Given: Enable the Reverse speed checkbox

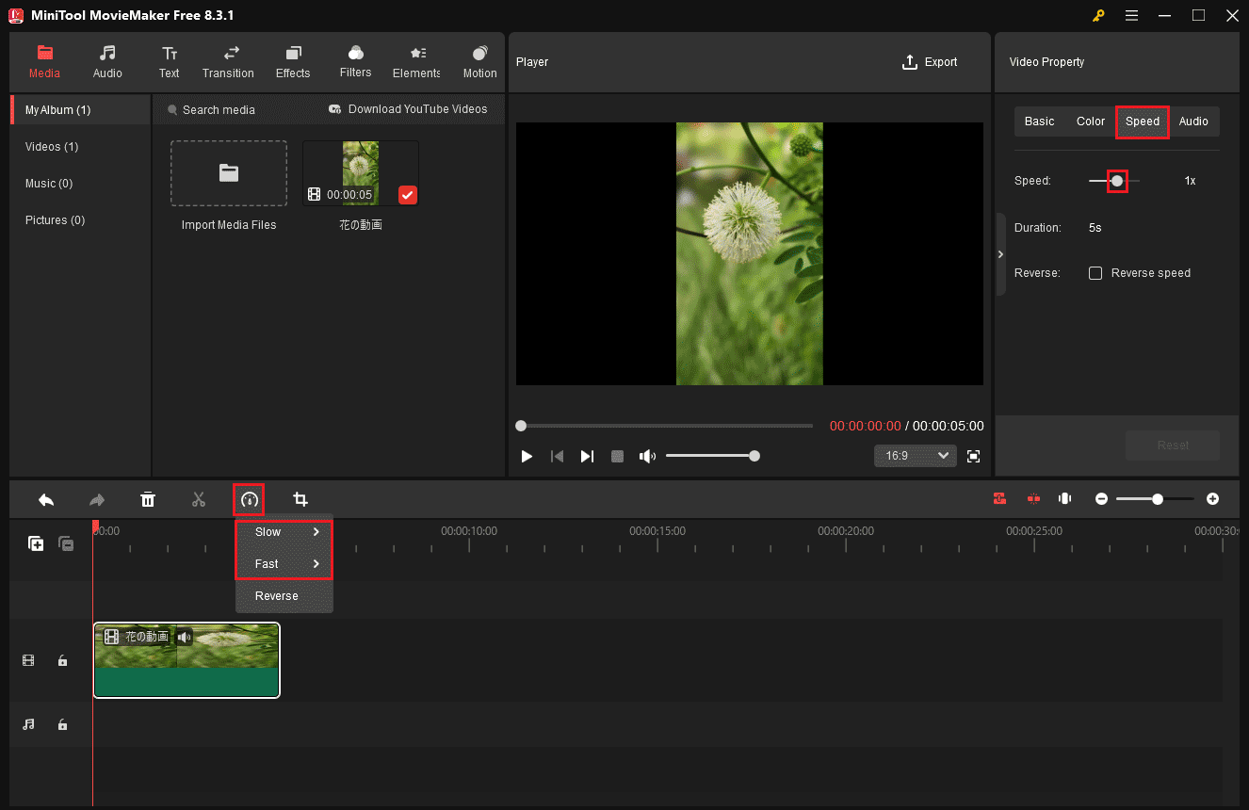Looking at the screenshot, I should click(1095, 273).
